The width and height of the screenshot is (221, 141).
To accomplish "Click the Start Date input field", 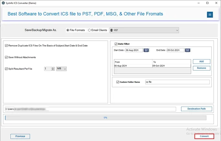I will pos(134,50).
